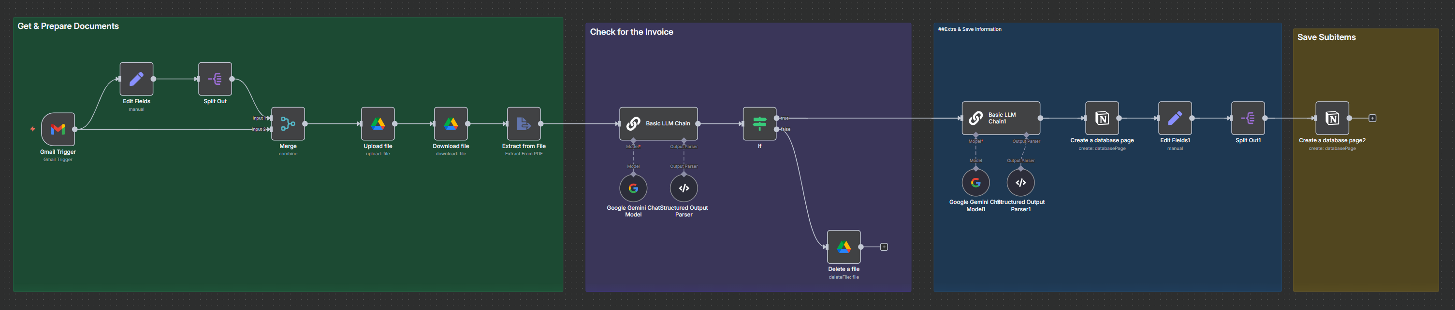Click the Download file Drive node

coord(451,123)
